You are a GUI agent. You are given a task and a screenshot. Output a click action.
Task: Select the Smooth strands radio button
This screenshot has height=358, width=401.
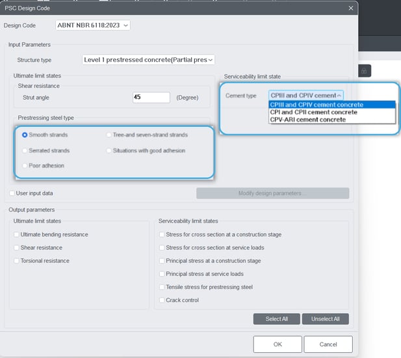pos(25,135)
